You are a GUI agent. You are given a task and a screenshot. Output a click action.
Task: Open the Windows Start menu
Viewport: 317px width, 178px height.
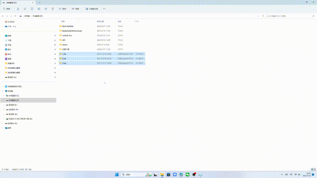click(x=117, y=175)
